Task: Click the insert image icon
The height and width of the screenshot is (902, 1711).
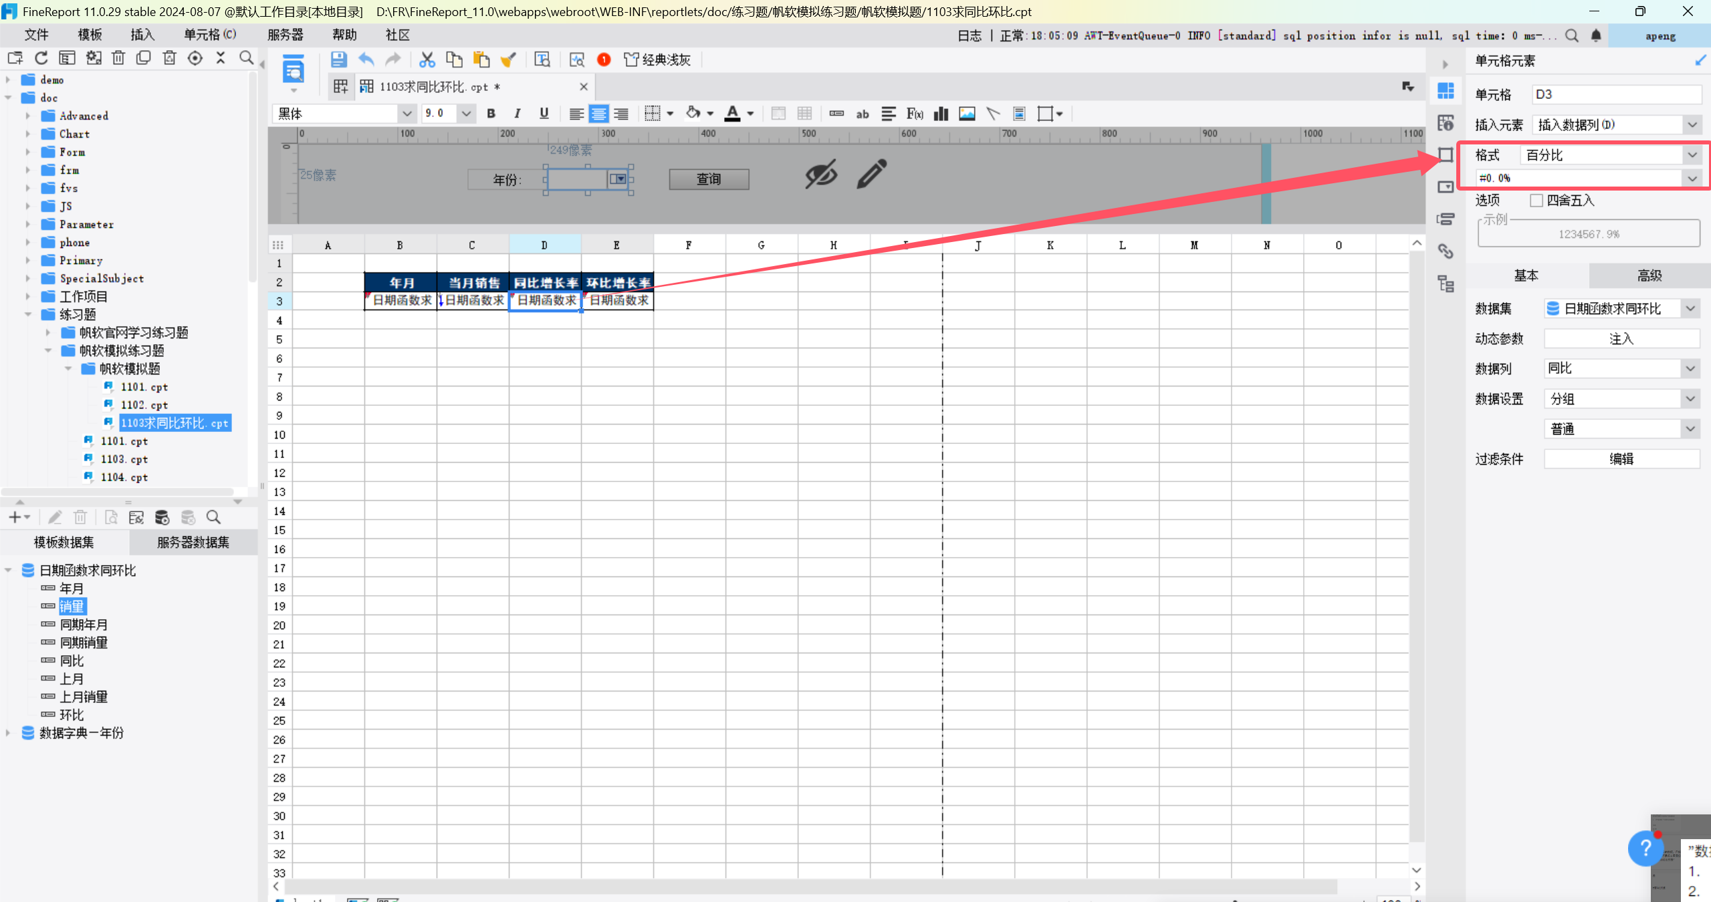Action: click(x=967, y=114)
